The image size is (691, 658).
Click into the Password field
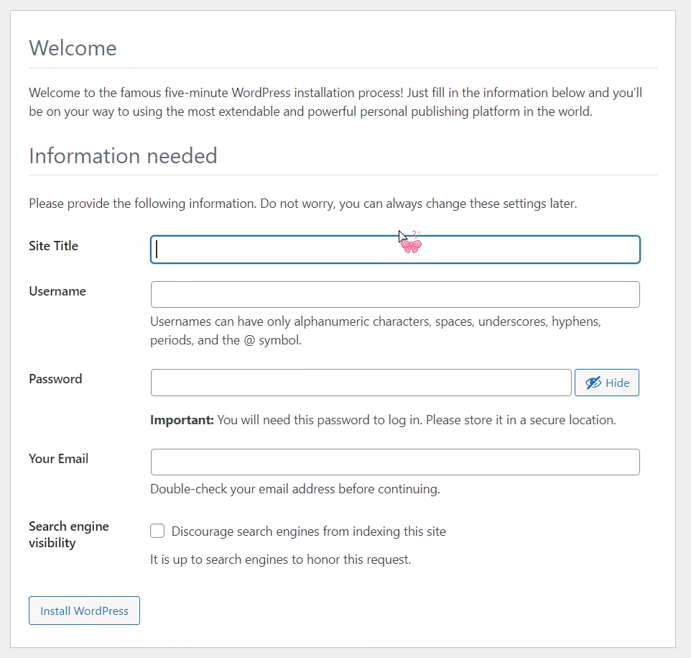click(361, 383)
